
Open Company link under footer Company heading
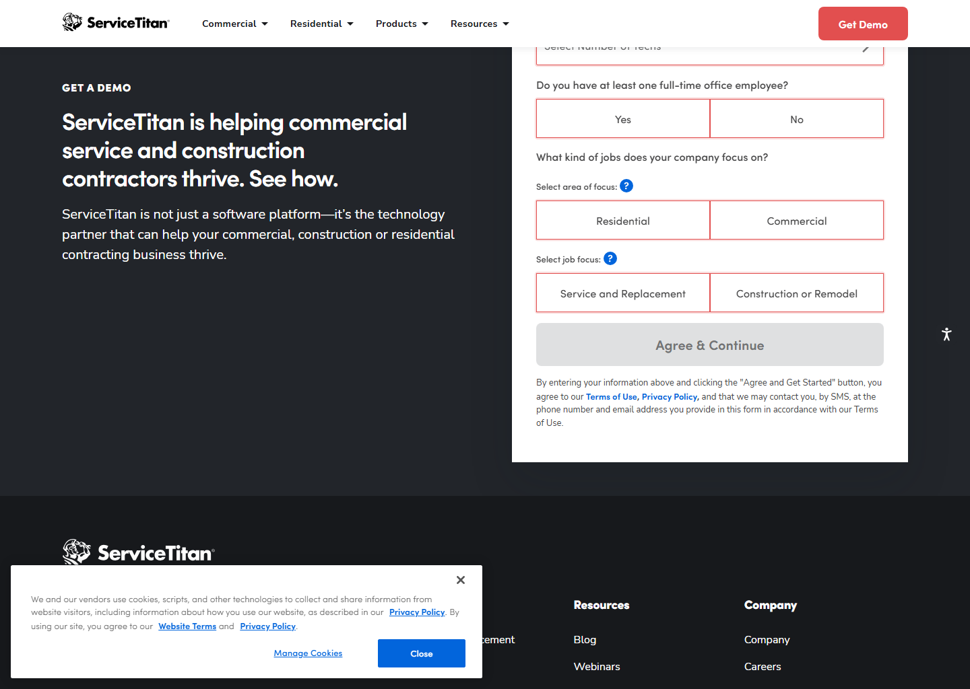coord(767,639)
